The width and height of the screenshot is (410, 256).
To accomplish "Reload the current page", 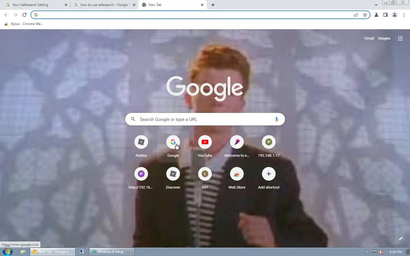I will point(24,15).
